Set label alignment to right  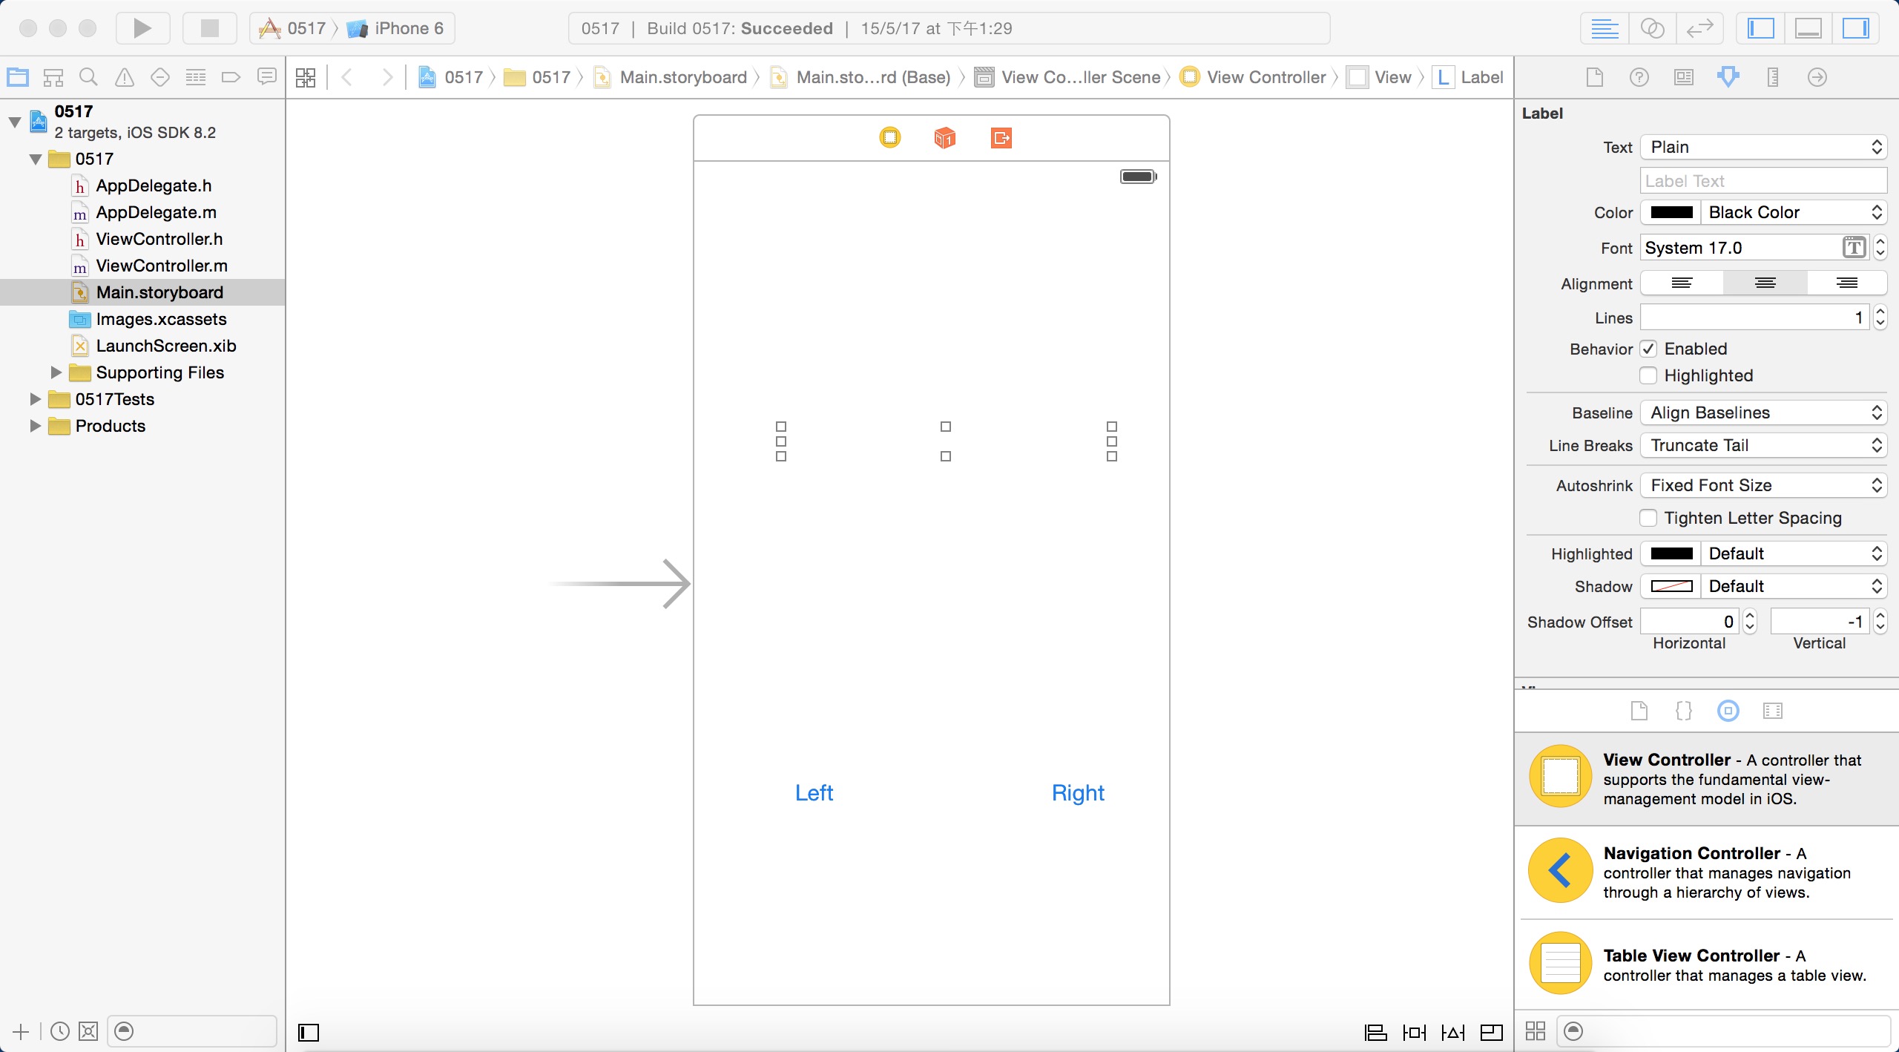click(x=1847, y=283)
